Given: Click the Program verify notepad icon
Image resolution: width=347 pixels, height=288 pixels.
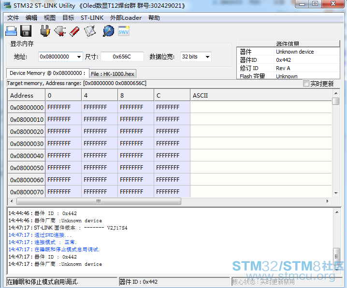Looking at the screenshot, I should 90,31.
